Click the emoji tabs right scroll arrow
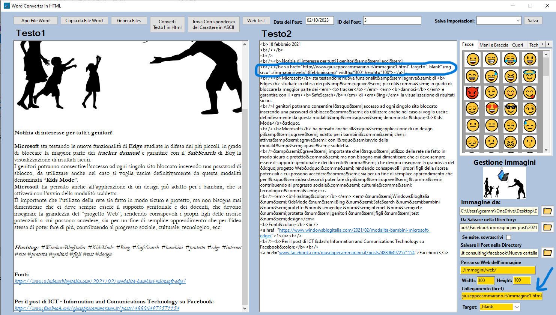Image resolution: width=556 pixels, height=315 pixels. pyautogui.click(x=548, y=44)
